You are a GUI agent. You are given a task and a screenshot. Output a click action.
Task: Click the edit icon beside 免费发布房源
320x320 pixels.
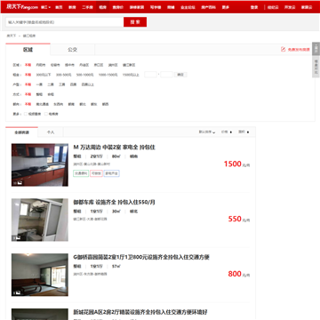tap(284, 50)
